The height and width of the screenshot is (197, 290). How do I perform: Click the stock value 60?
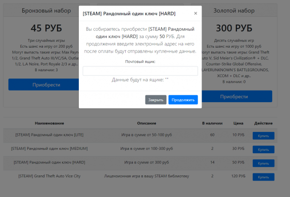[x=212, y=135]
